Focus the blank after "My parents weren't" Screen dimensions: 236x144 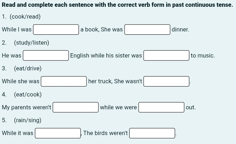(x=76, y=107)
